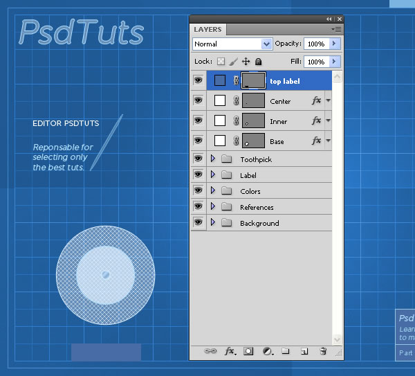Click the Colors group folder icon
Screen dimensions: 415x376
(227, 191)
